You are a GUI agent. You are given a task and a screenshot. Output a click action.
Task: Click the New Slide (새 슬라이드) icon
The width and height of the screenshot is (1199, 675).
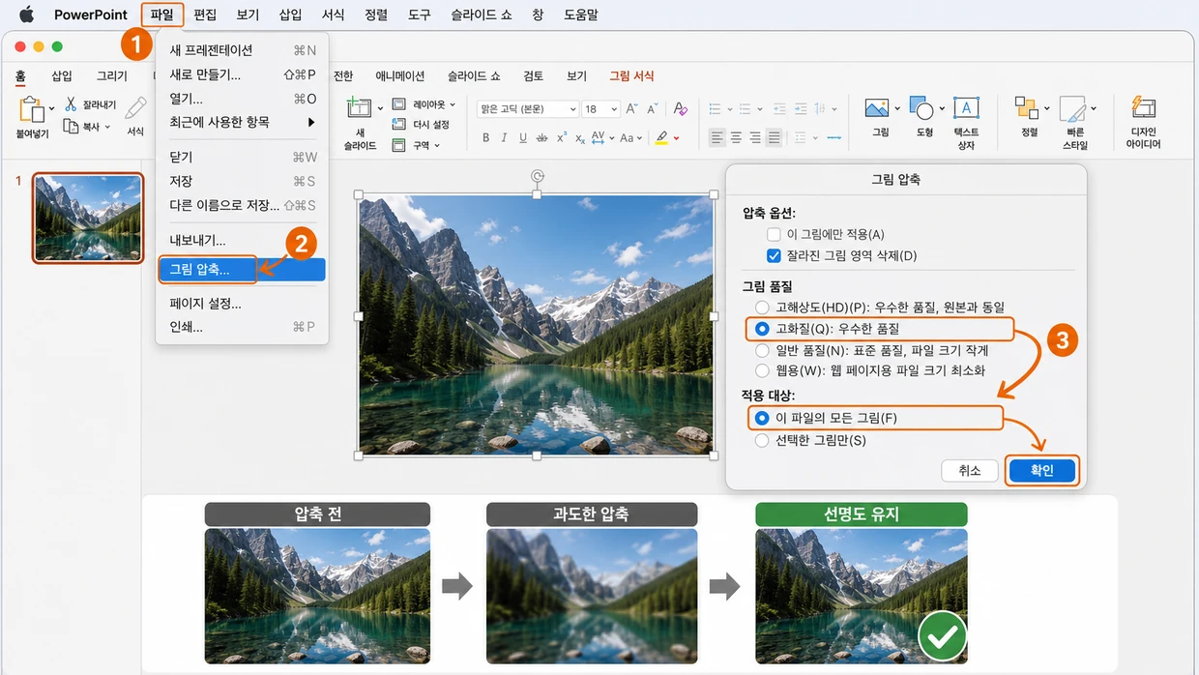coord(360,107)
